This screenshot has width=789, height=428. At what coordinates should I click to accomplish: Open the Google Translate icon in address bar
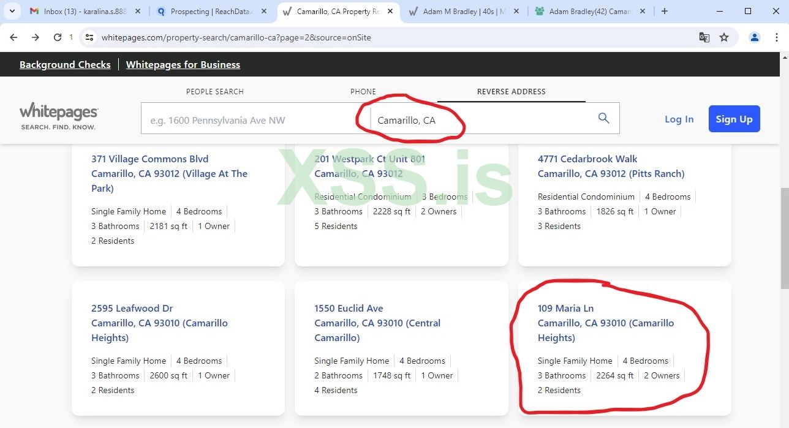point(704,37)
